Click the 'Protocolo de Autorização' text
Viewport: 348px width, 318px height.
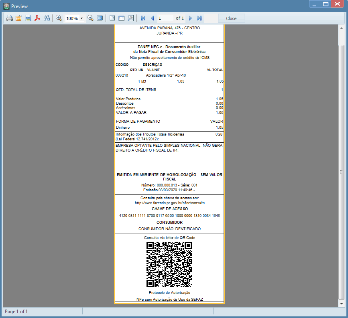click(x=169, y=293)
